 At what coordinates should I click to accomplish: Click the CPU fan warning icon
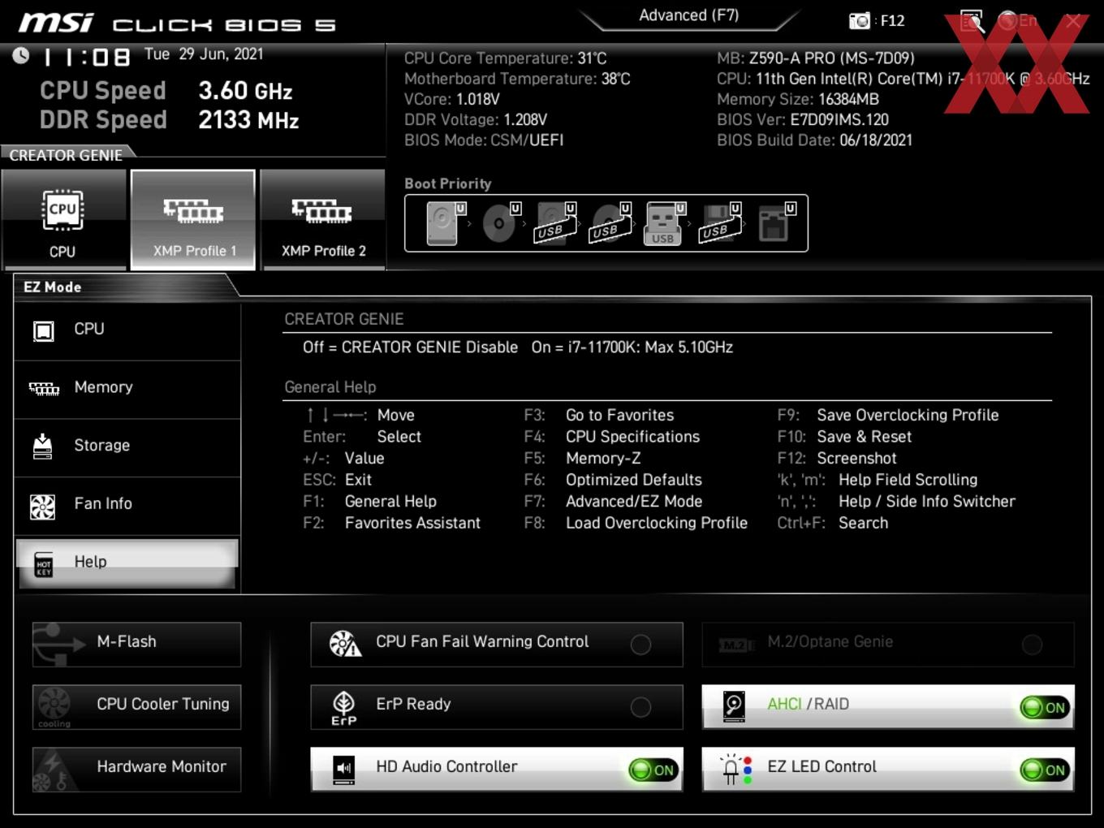[x=344, y=644]
